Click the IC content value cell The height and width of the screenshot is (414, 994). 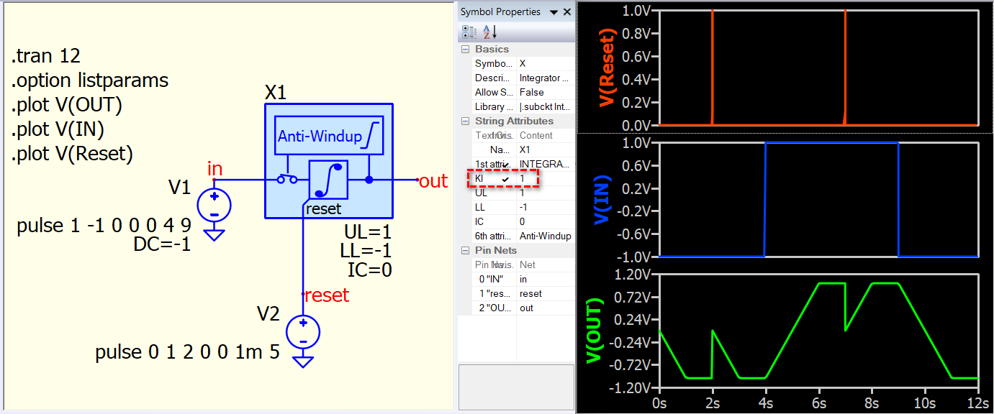pos(545,222)
